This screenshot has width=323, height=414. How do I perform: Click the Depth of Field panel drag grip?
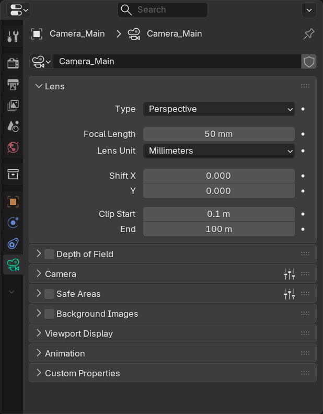pyautogui.click(x=305, y=254)
